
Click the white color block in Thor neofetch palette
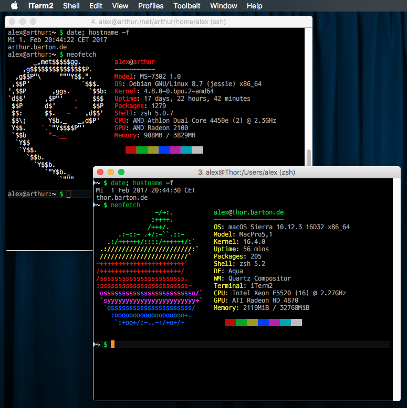point(296,323)
